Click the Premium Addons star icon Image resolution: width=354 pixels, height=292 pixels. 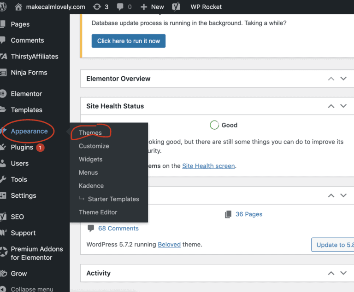3,252
